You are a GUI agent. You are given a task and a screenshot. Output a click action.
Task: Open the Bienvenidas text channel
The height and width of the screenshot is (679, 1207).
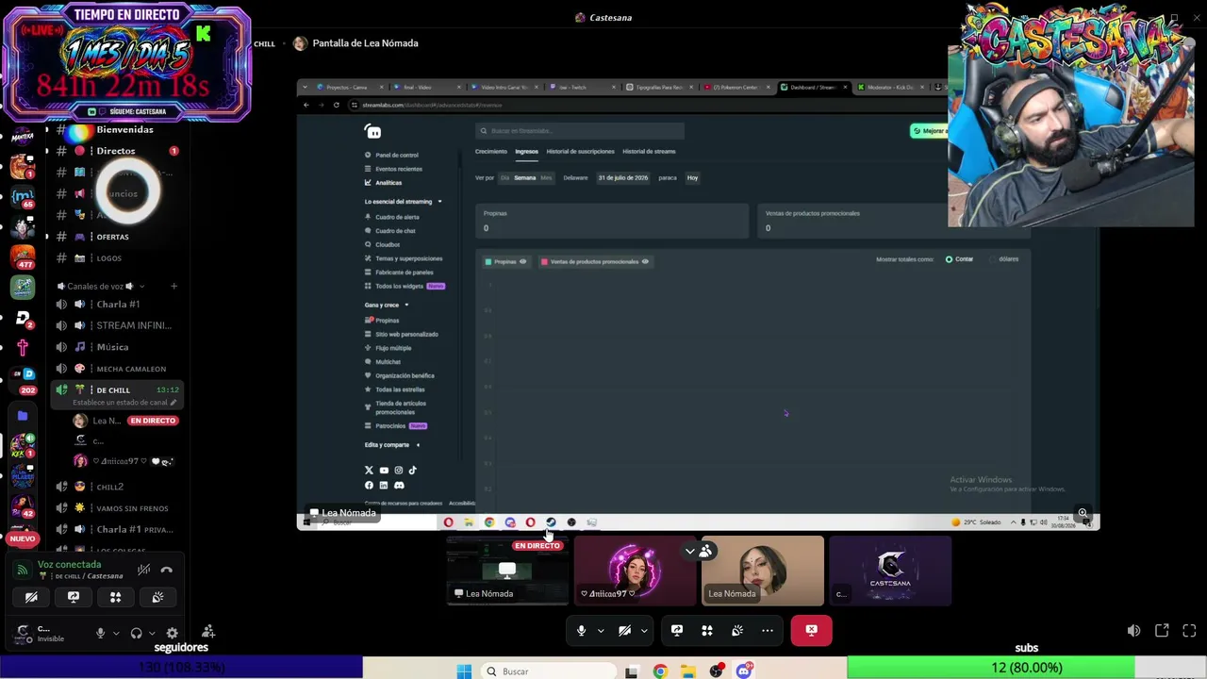tap(117, 130)
